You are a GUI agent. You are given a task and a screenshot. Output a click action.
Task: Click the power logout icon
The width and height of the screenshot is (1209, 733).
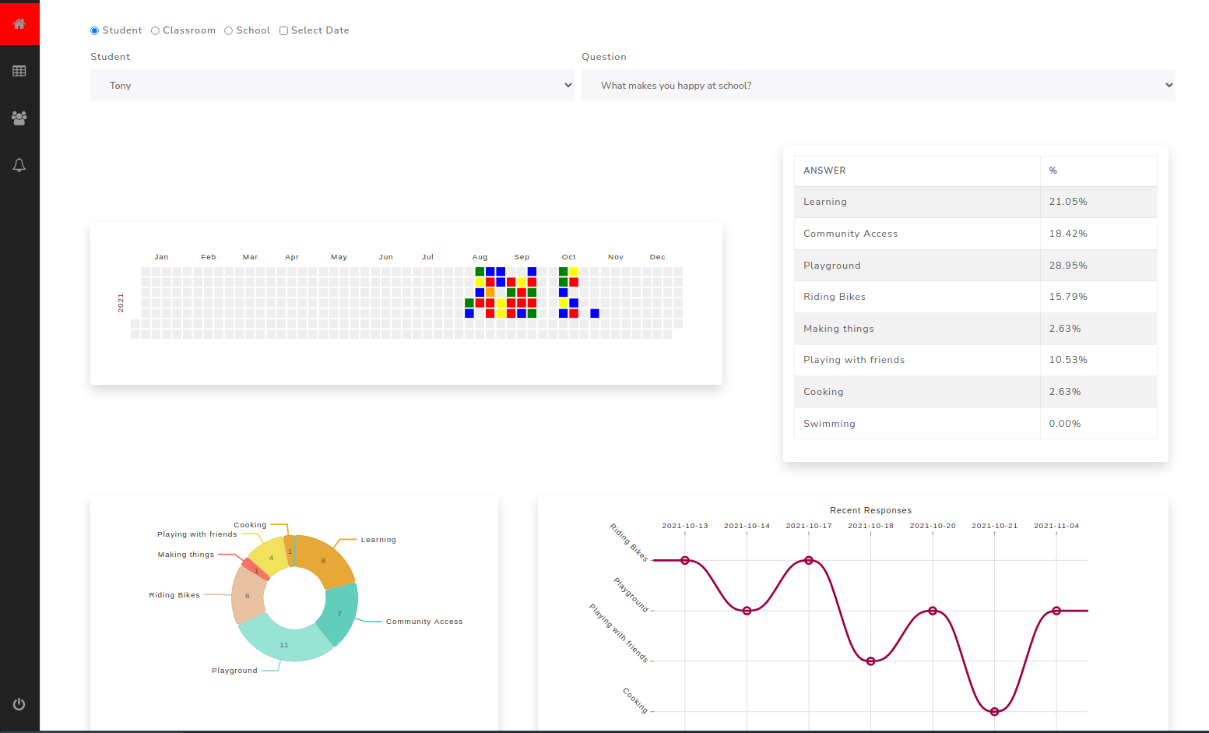[x=19, y=704]
